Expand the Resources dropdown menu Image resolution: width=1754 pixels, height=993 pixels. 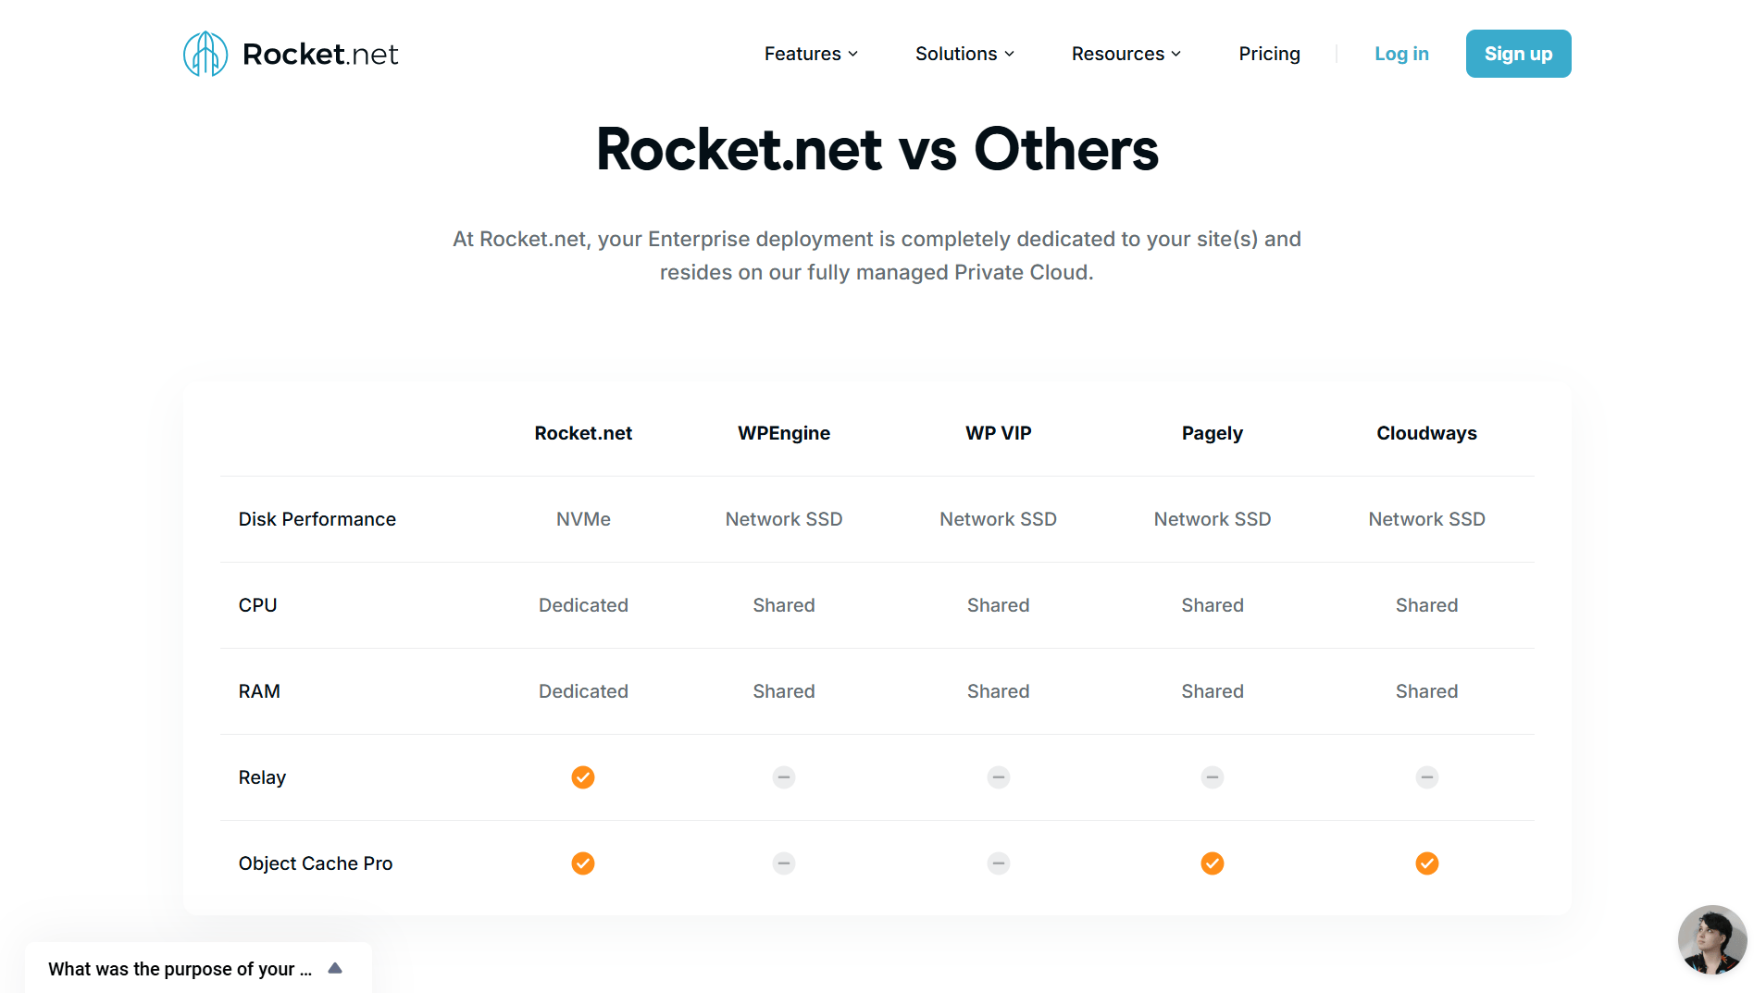(x=1126, y=54)
